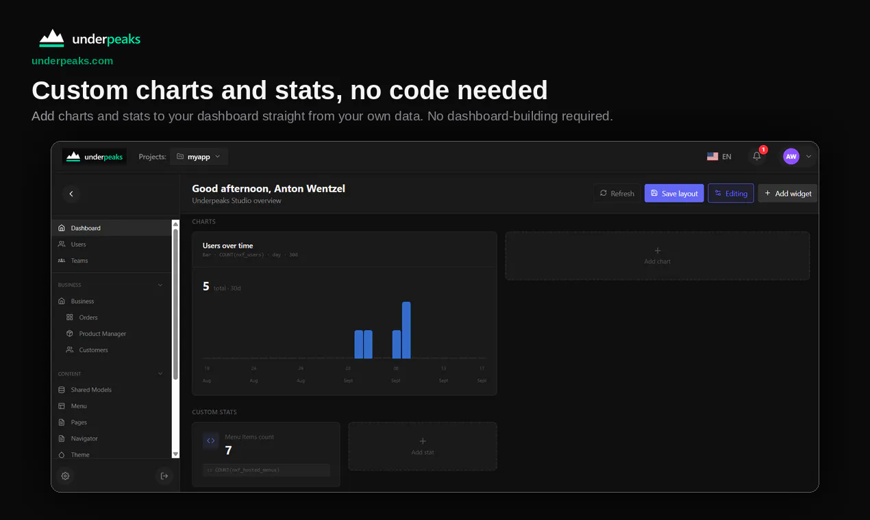870x520 pixels.
Task: Open Shared Models in the sidebar
Action: 111,390
